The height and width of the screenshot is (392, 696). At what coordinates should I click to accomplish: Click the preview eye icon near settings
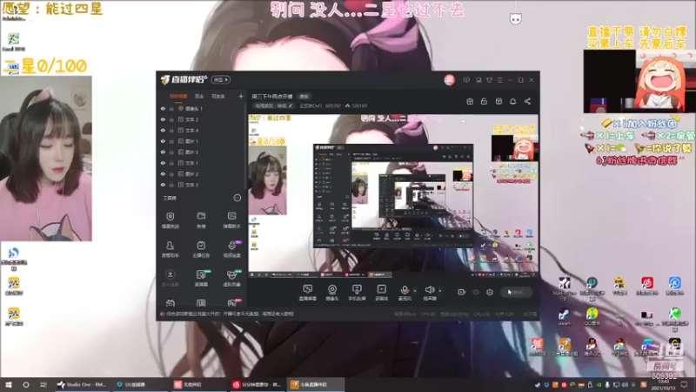pyautogui.click(x=476, y=292)
